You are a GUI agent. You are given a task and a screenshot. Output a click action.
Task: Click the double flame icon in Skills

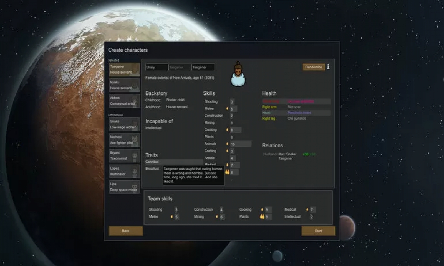pyautogui.click(x=227, y=172)
